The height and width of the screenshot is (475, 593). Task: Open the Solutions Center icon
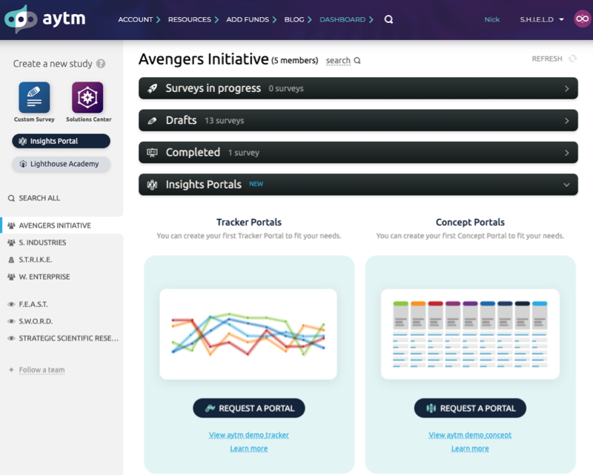[87, 98]
